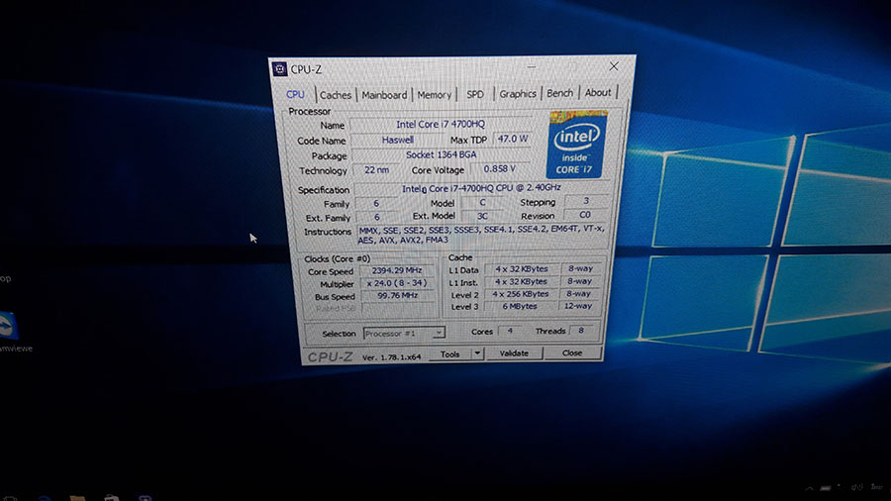
Task: Click the CPU-Z logo text at bottom
Action: coord(330,356)
